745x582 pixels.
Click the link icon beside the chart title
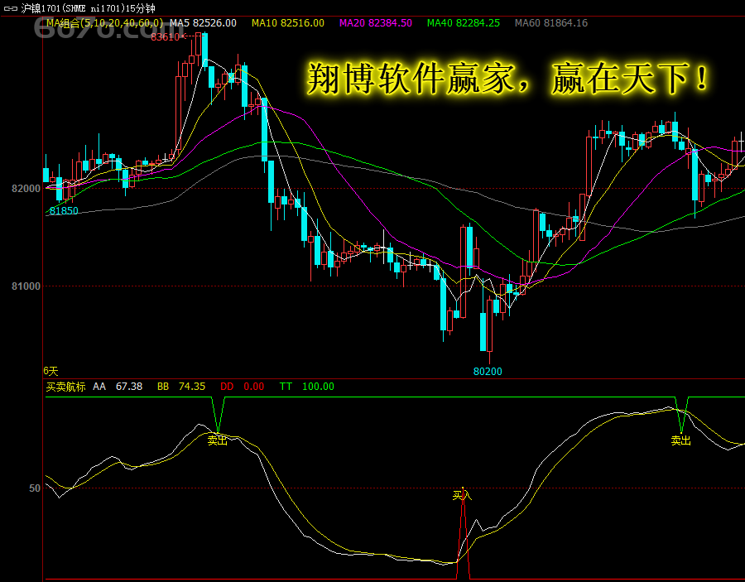point(10,8)
